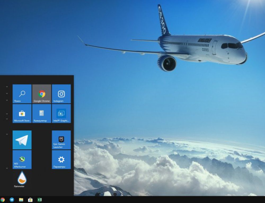Screen dimensions: 265x203
Task: Open Telegram from the taskbar
Action: (11, 200)
